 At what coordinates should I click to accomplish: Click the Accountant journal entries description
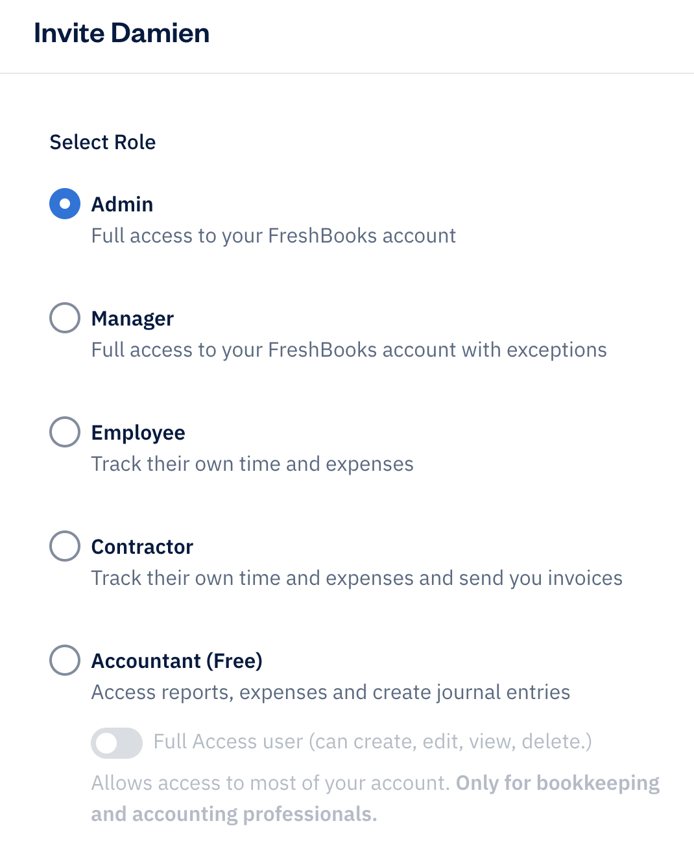331,692
